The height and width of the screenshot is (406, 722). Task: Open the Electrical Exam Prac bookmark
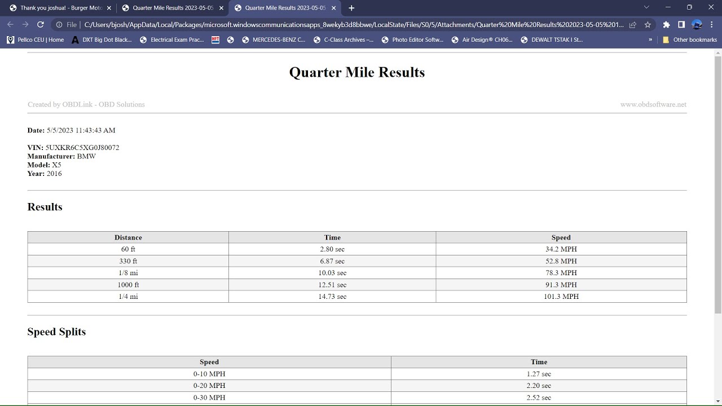(172, 40)
